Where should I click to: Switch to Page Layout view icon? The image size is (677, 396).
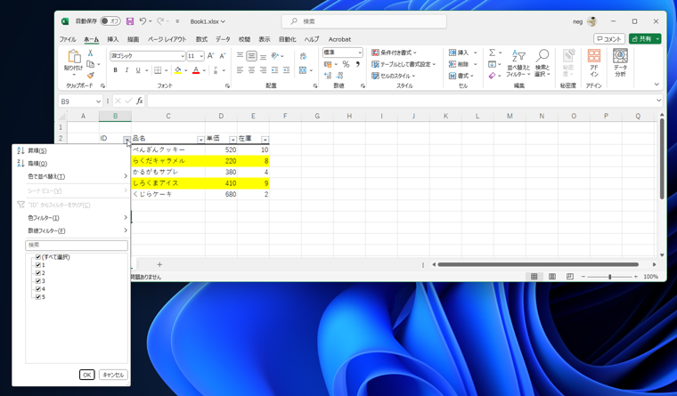pyautogui.click(x=552, y=277)
